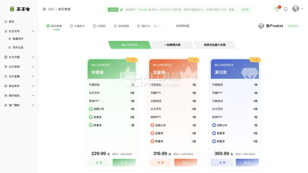Switch to the 充值积分 tab
Screen dimensions: 308x173
[77, 26]
